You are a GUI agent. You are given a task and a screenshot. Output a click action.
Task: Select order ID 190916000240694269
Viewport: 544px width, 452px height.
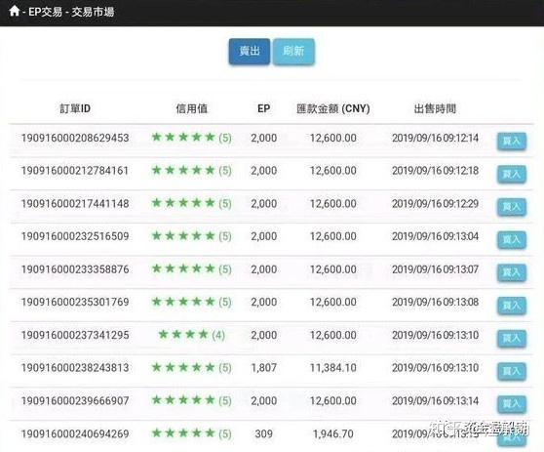75,433
